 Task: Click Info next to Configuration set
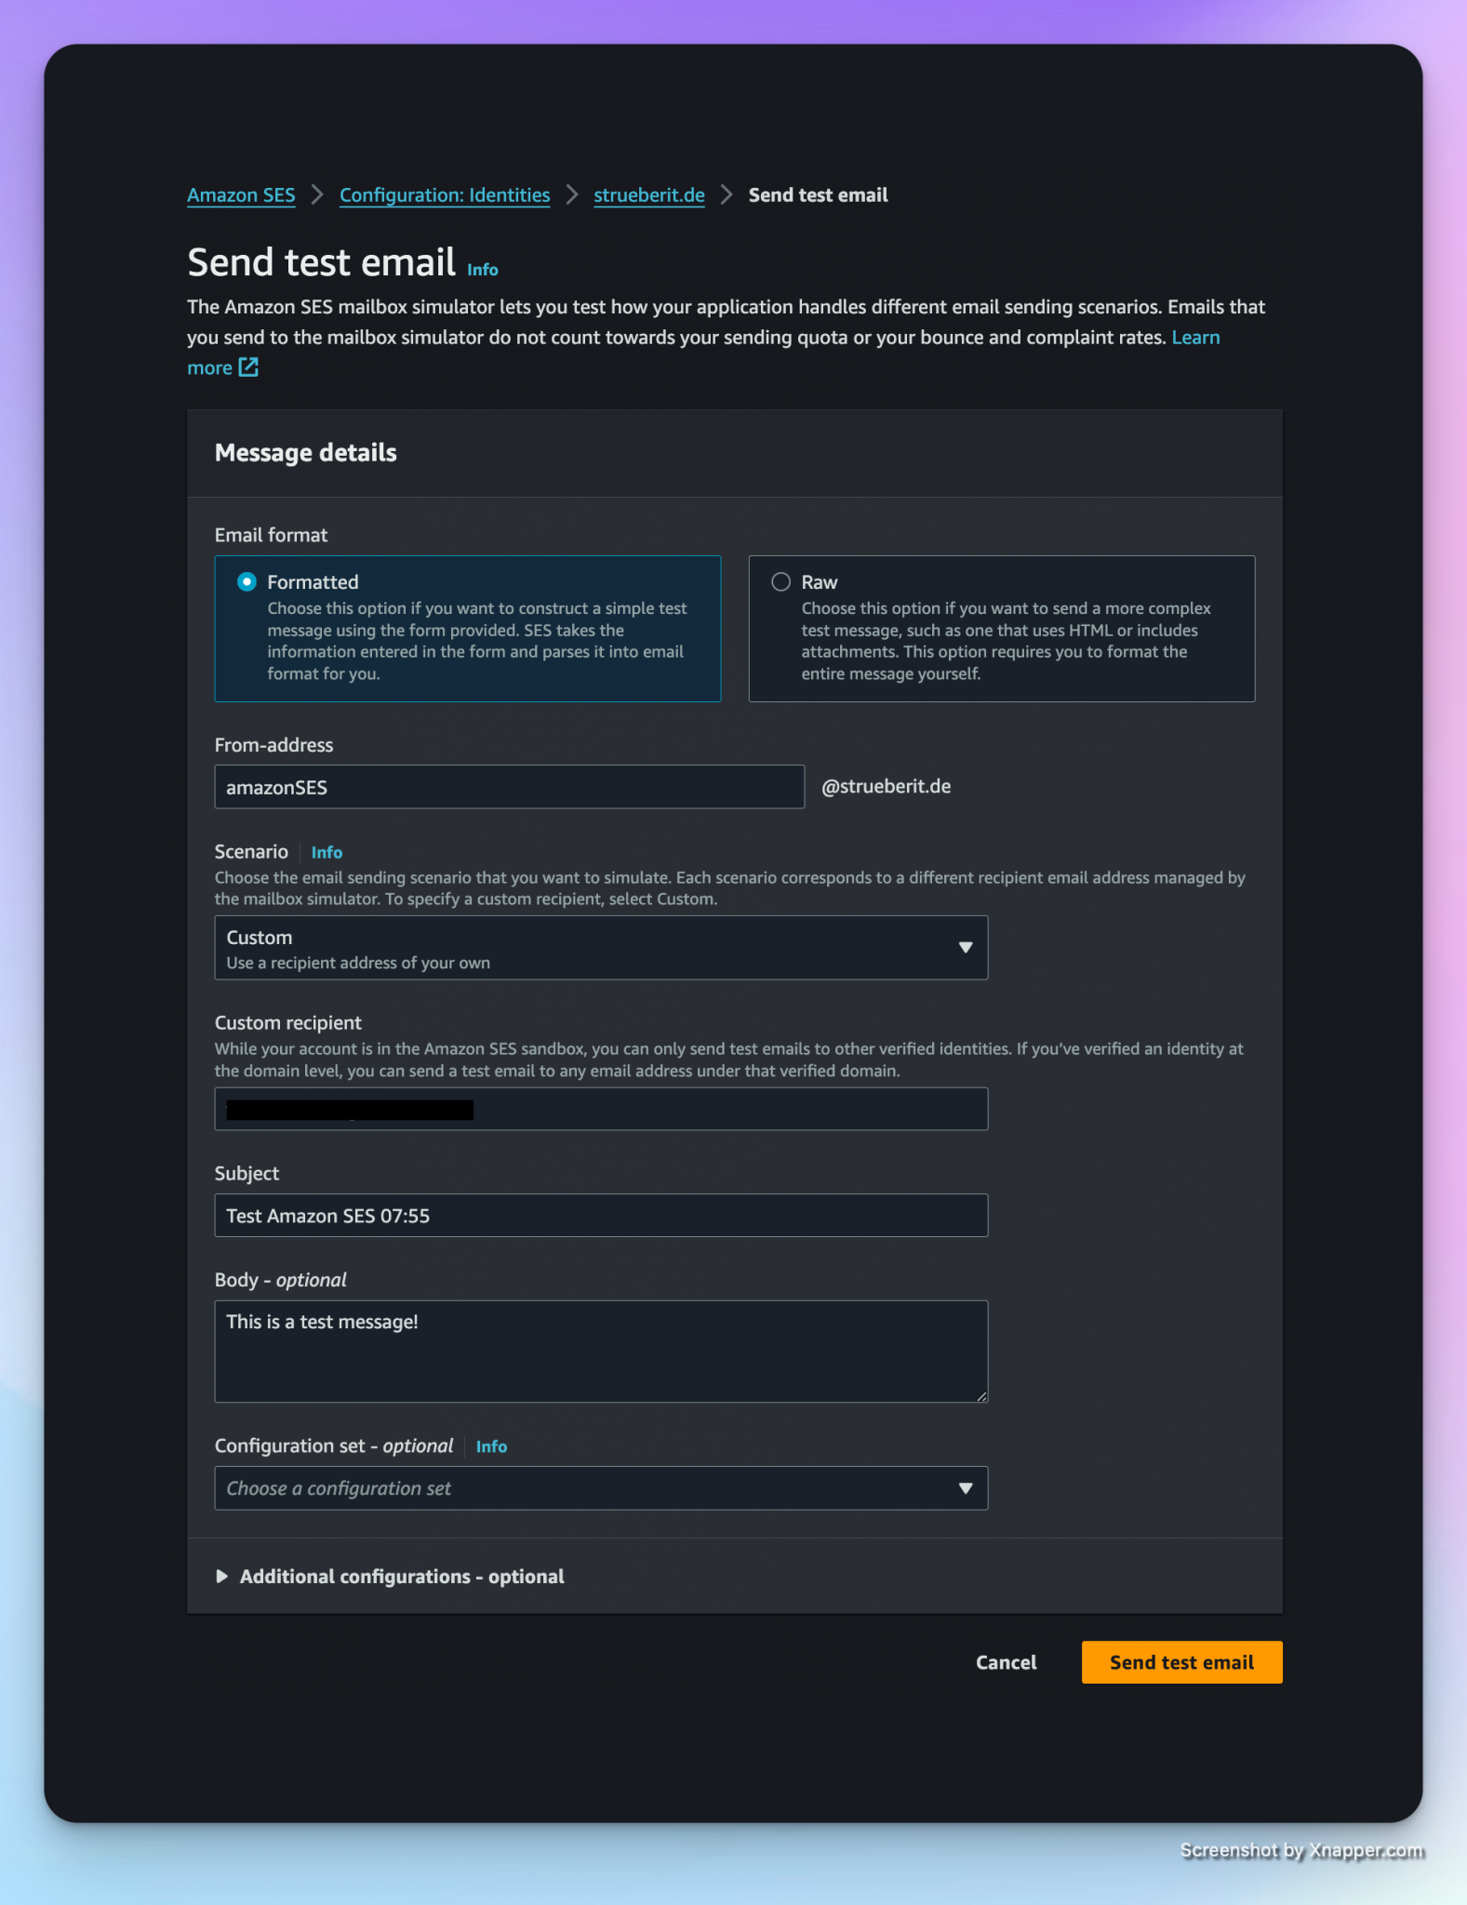click(491, 1446)
